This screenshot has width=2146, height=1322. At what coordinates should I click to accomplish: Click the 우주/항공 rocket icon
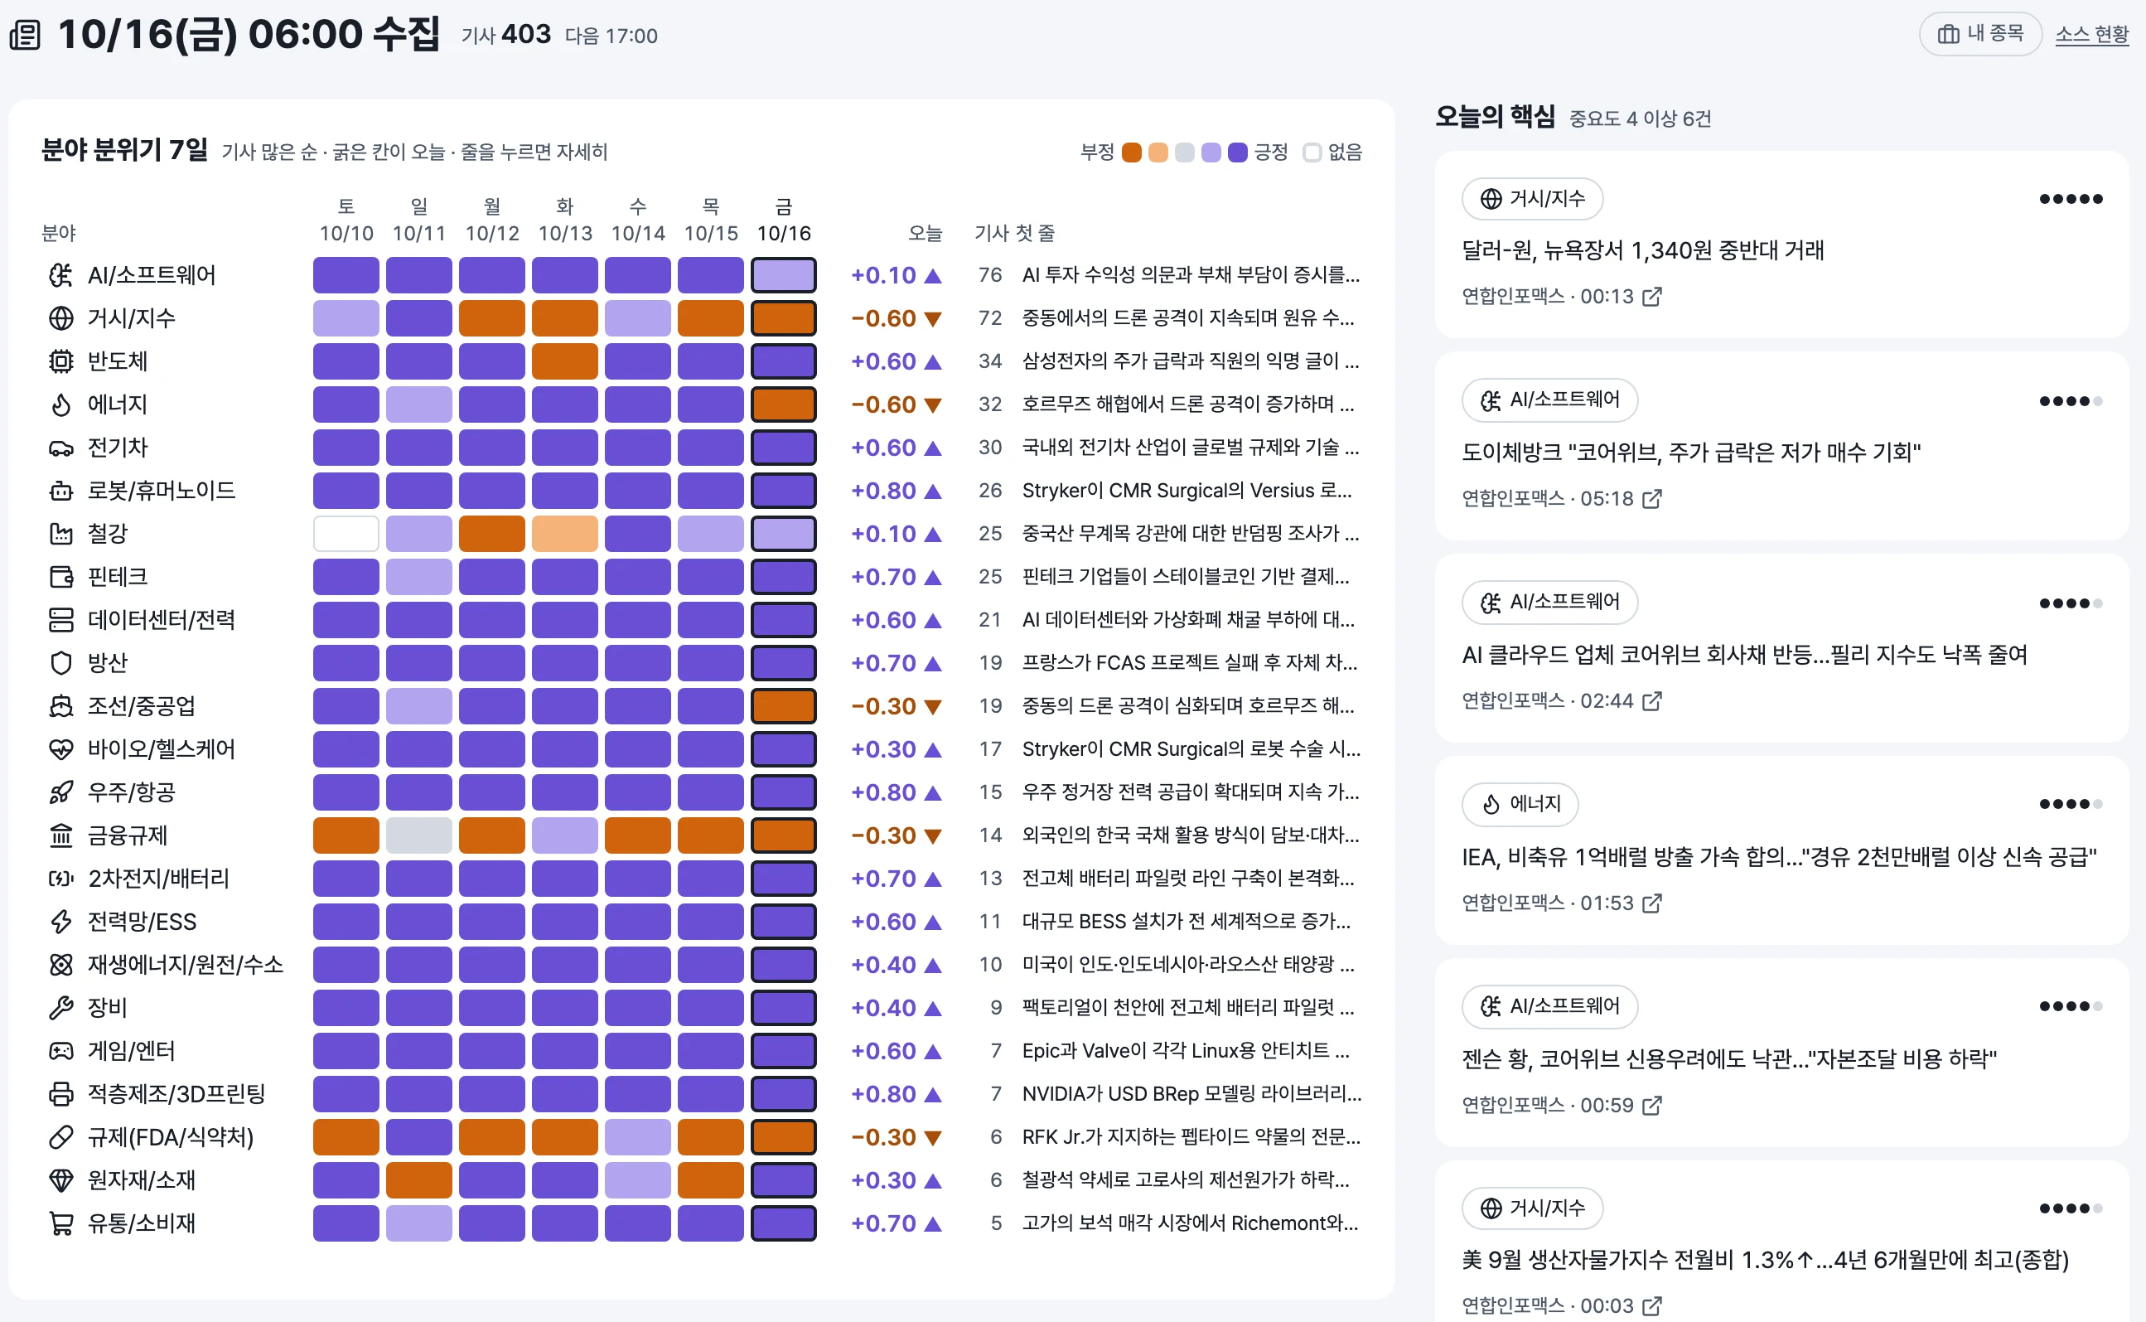(60, 792)
